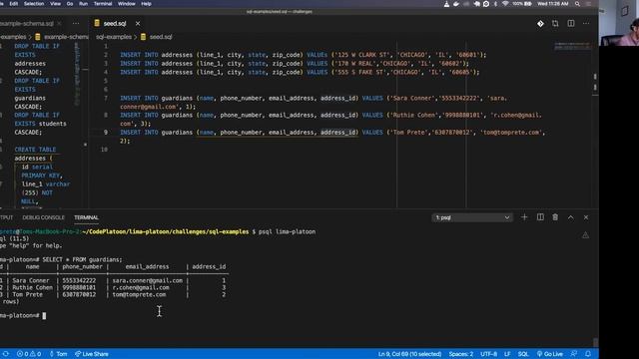Open the View menu

point(56,4)
